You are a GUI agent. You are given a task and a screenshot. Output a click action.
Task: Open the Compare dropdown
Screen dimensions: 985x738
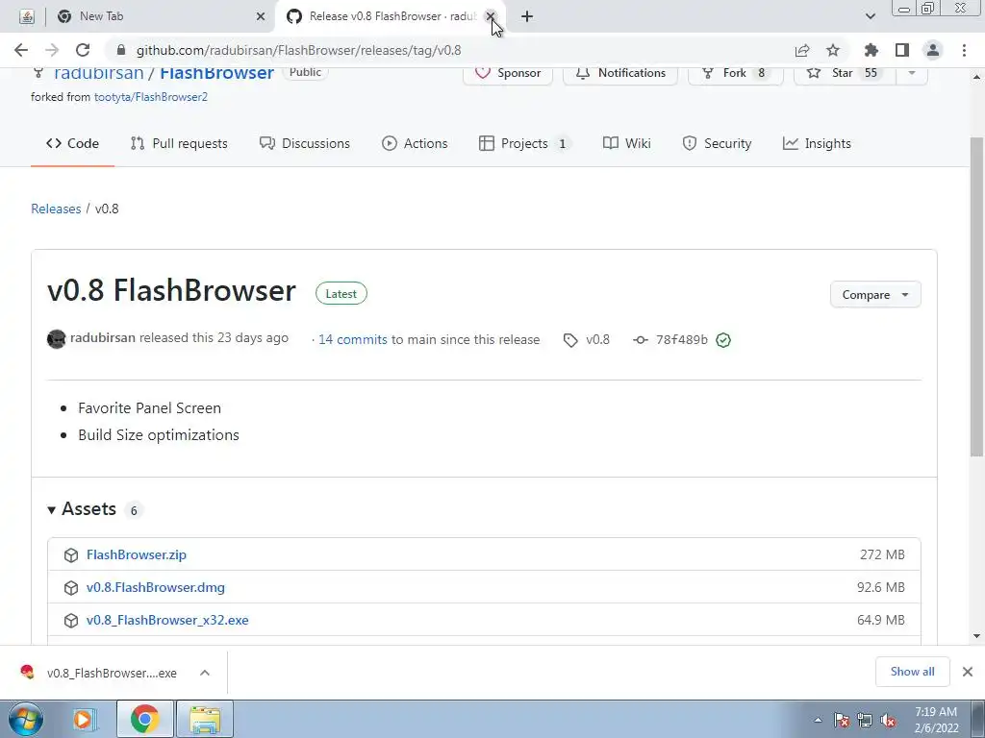coord(875,295)
